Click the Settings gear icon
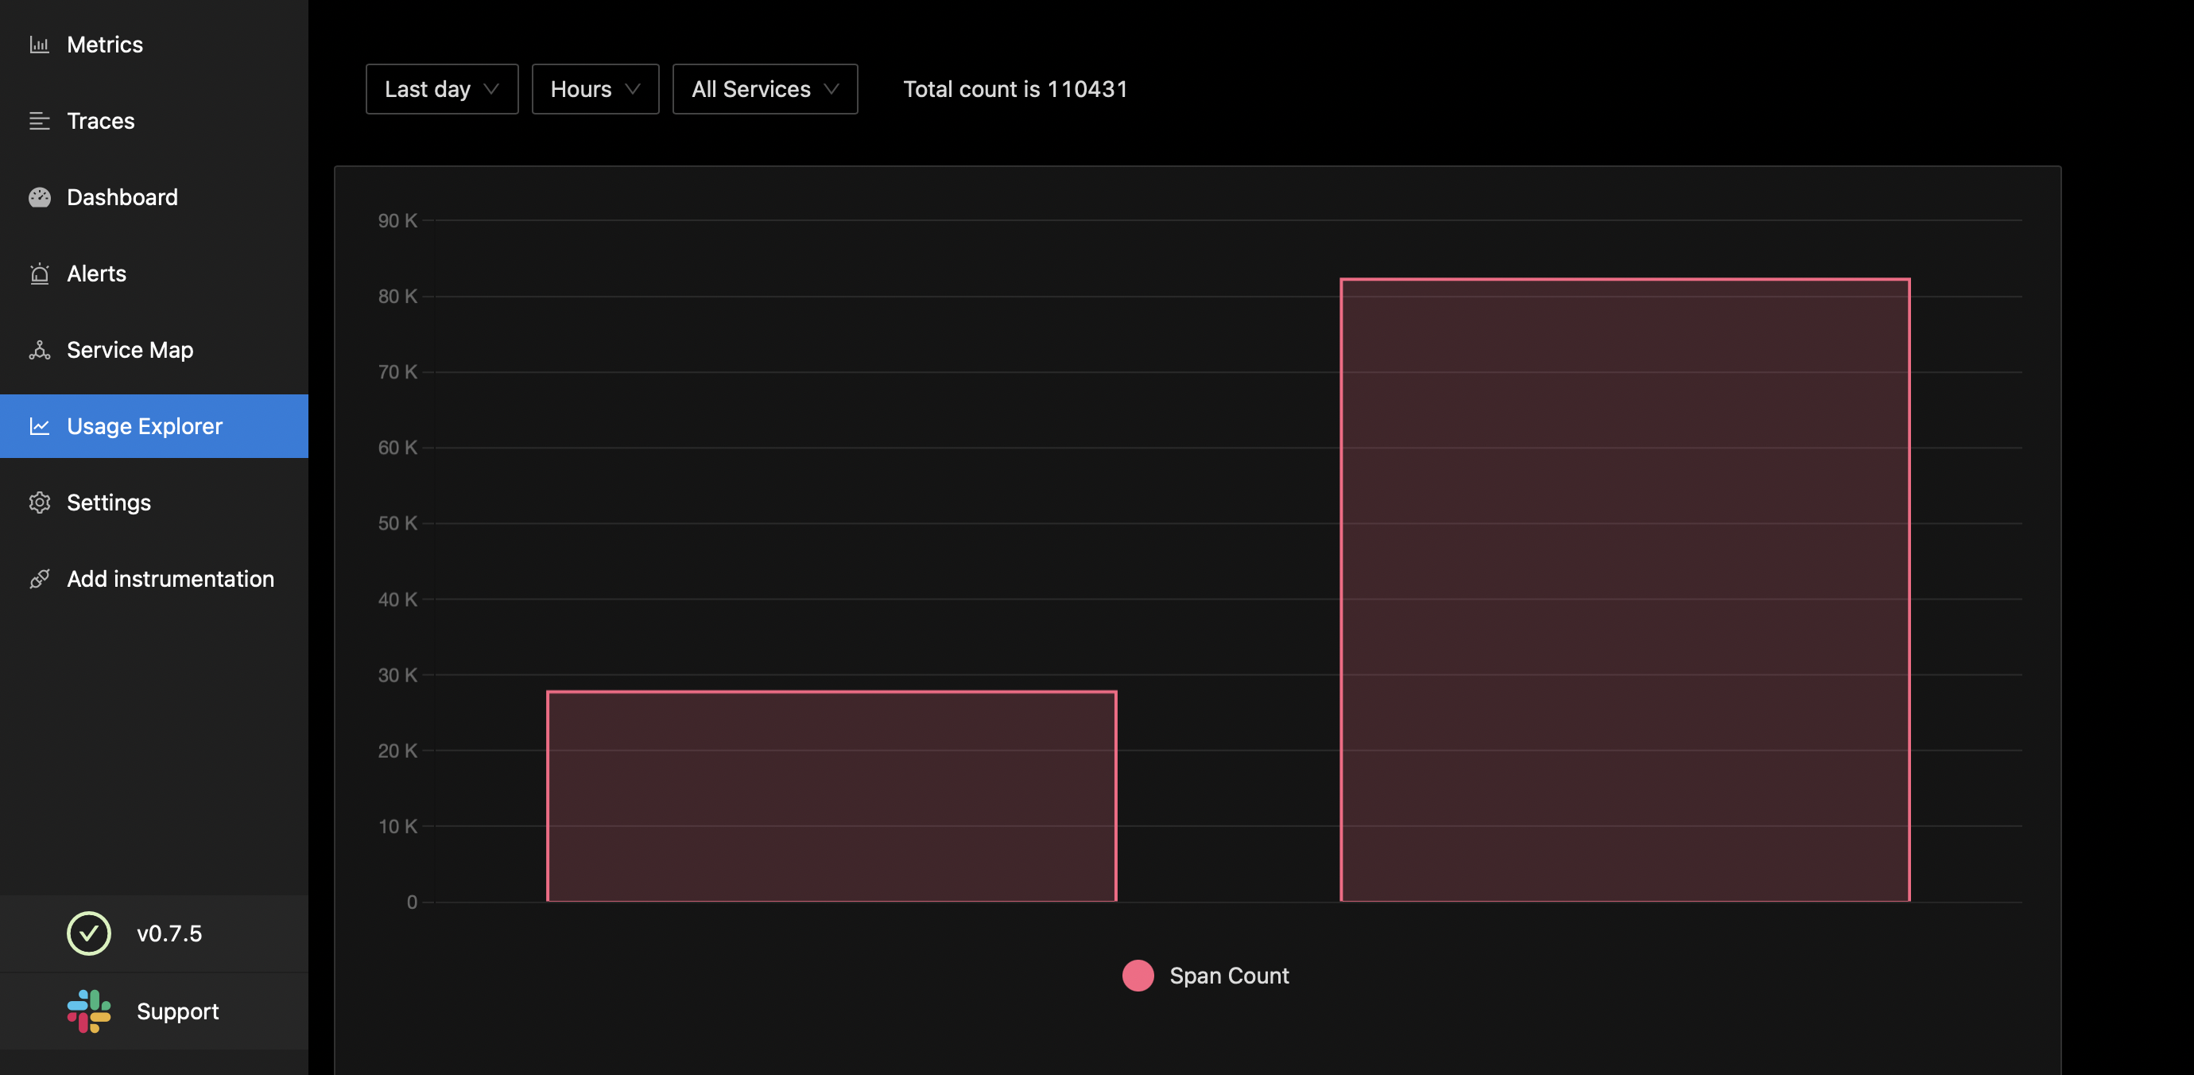 pos(39,503)
